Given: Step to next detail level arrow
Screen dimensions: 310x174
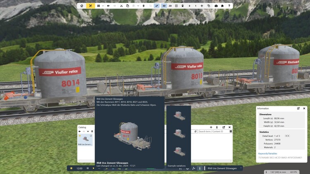Looking at the screenshot, I should [288, 136].
